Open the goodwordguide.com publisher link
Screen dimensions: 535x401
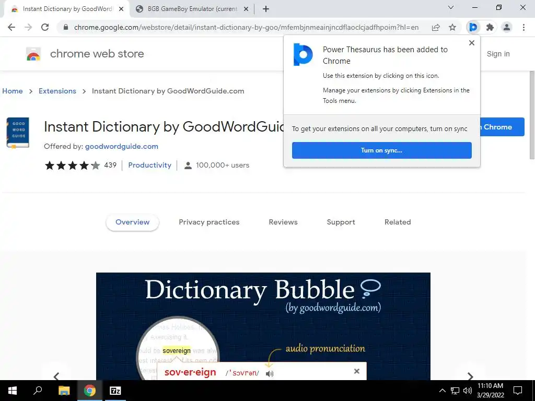[x=121, y=147]
